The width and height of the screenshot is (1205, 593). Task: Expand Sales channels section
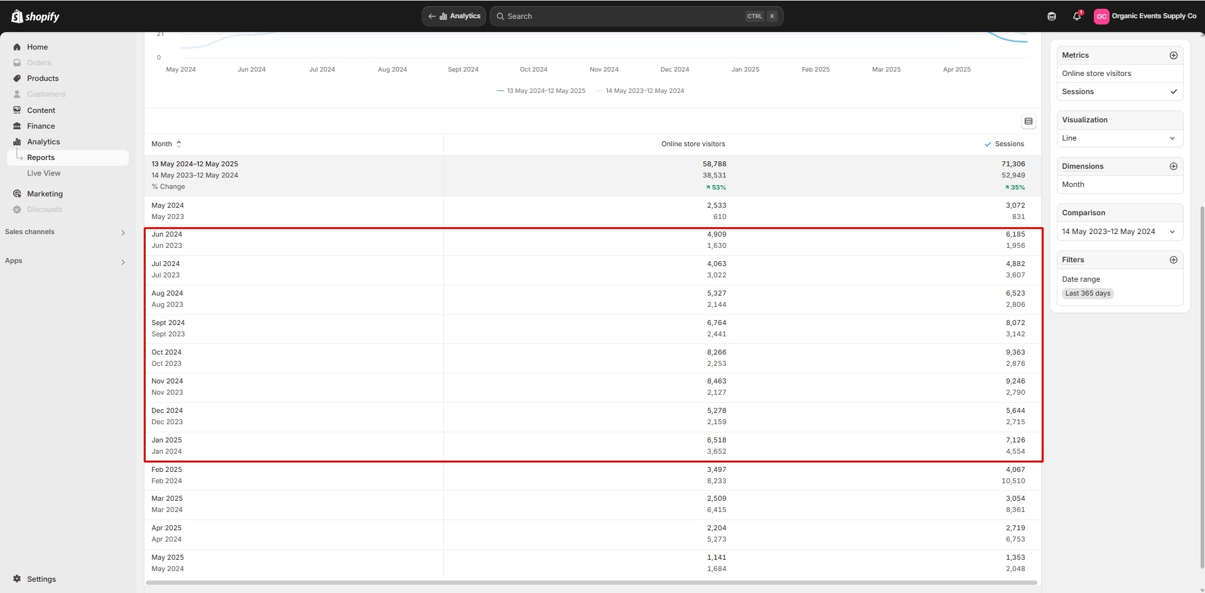tap(122, 232)
